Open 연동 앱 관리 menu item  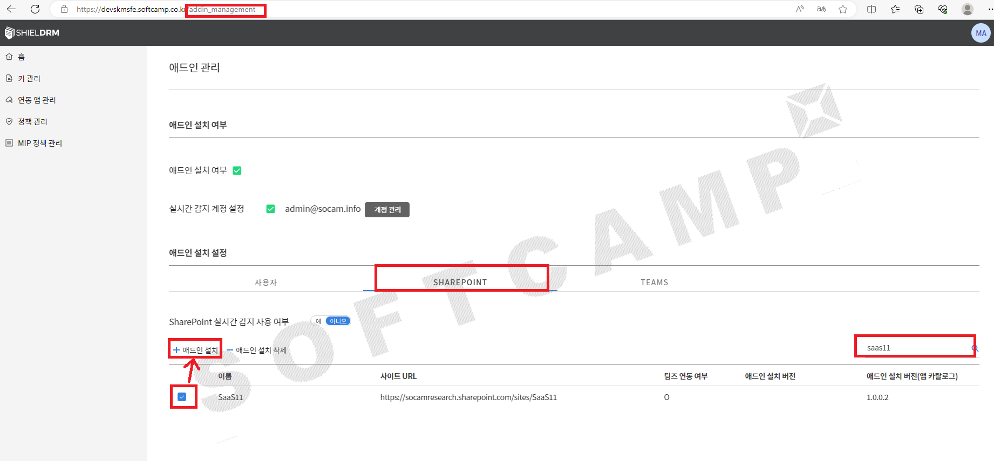point(37,100)
